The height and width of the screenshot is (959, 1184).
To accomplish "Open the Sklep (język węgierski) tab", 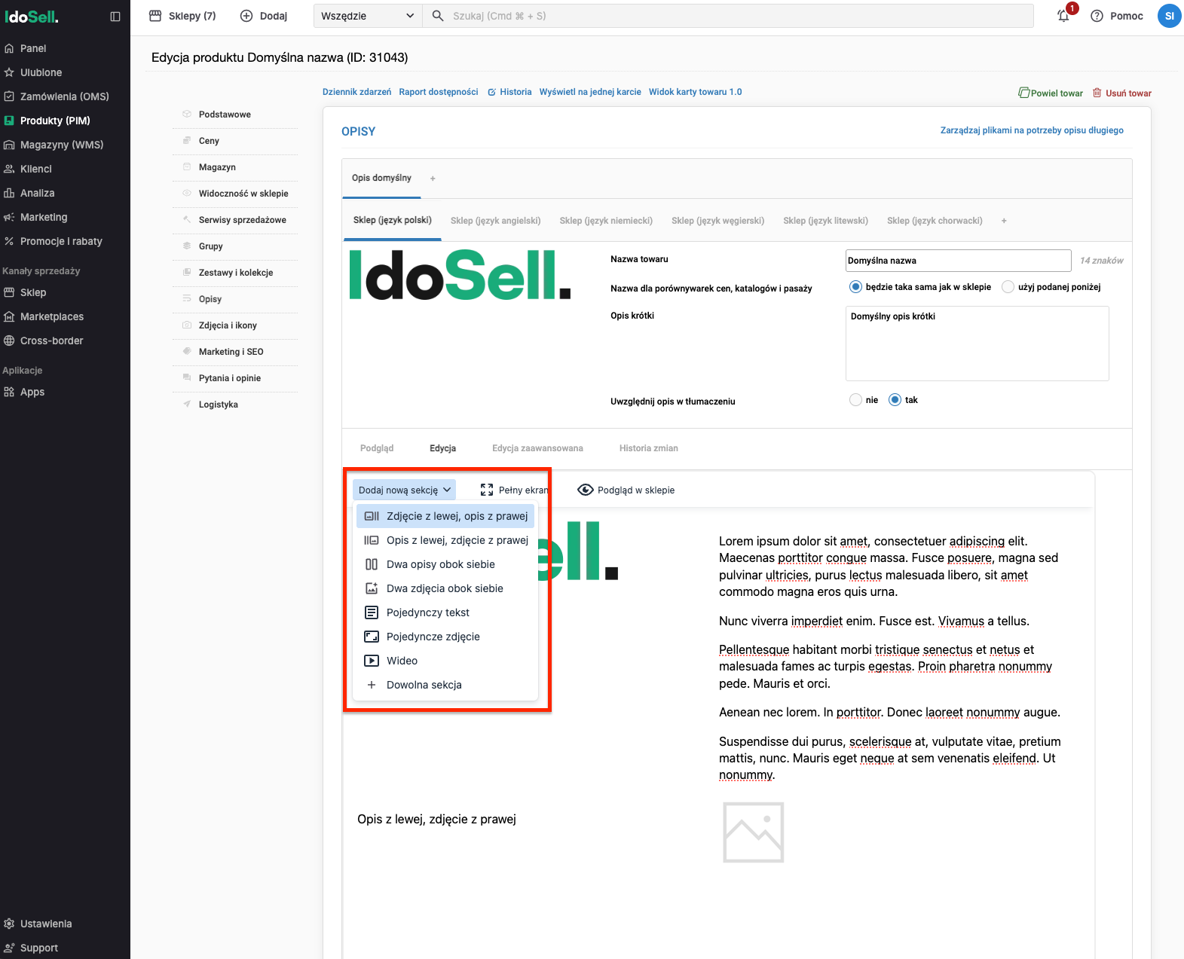I will (717, 221).
